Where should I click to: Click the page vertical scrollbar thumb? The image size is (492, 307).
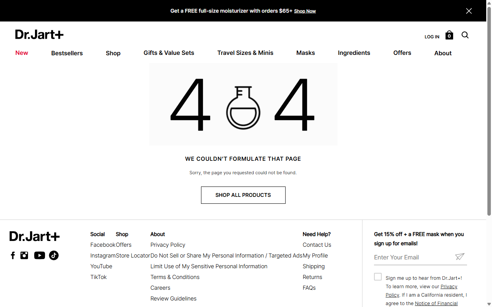489,111
